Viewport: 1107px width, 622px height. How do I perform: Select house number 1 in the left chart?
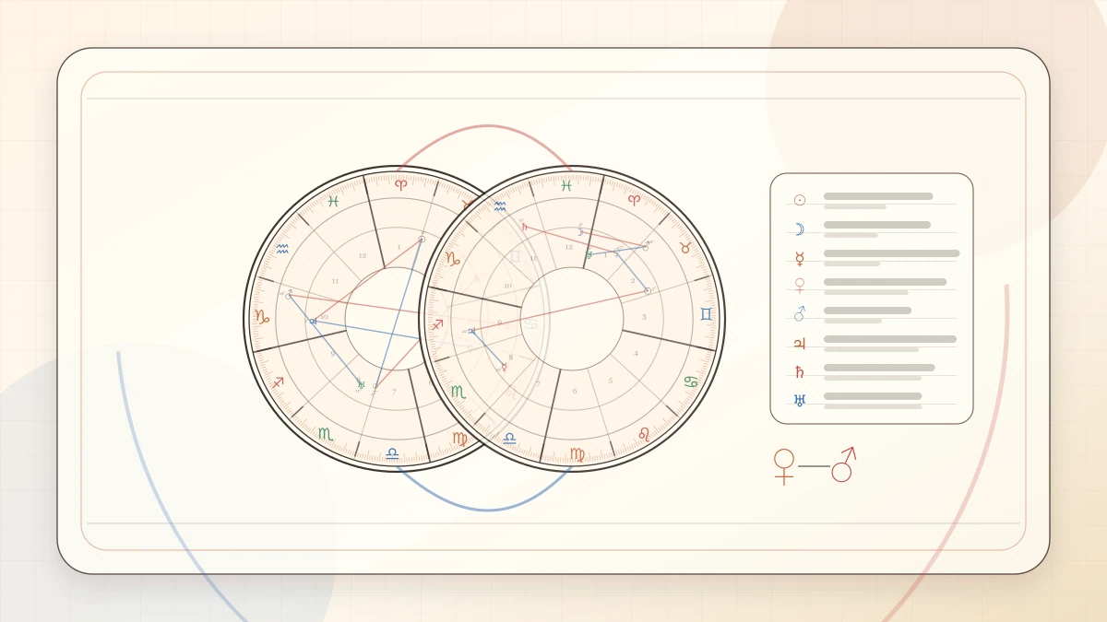[x=399, y=246]
